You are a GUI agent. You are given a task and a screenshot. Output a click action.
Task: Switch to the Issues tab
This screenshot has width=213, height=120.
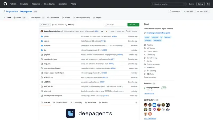pyautogui.click(x=19, y=18)
